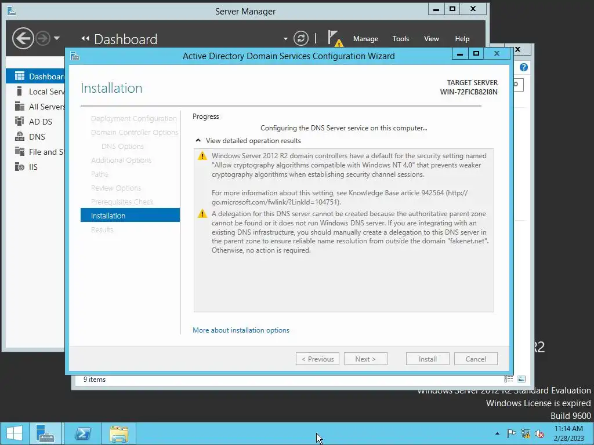Show hidden system tray icons
The image size is (594, 445).
[x=497, y=433]
